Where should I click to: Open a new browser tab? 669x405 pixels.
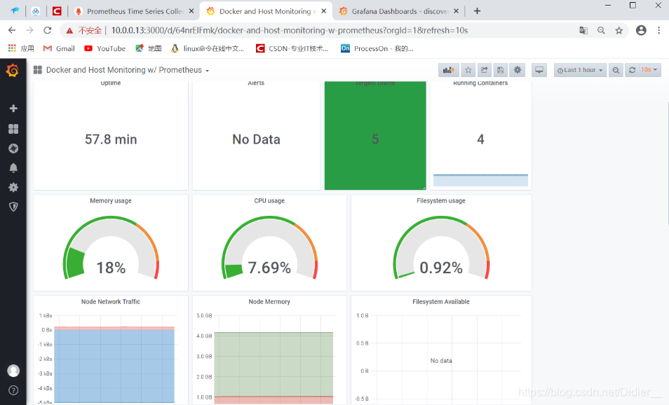tap(477, 11)
